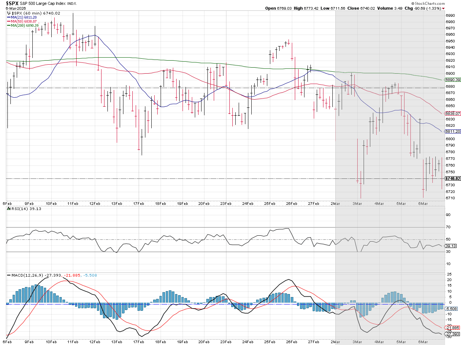Click the 17Feb date on price axis

point(139,204)
